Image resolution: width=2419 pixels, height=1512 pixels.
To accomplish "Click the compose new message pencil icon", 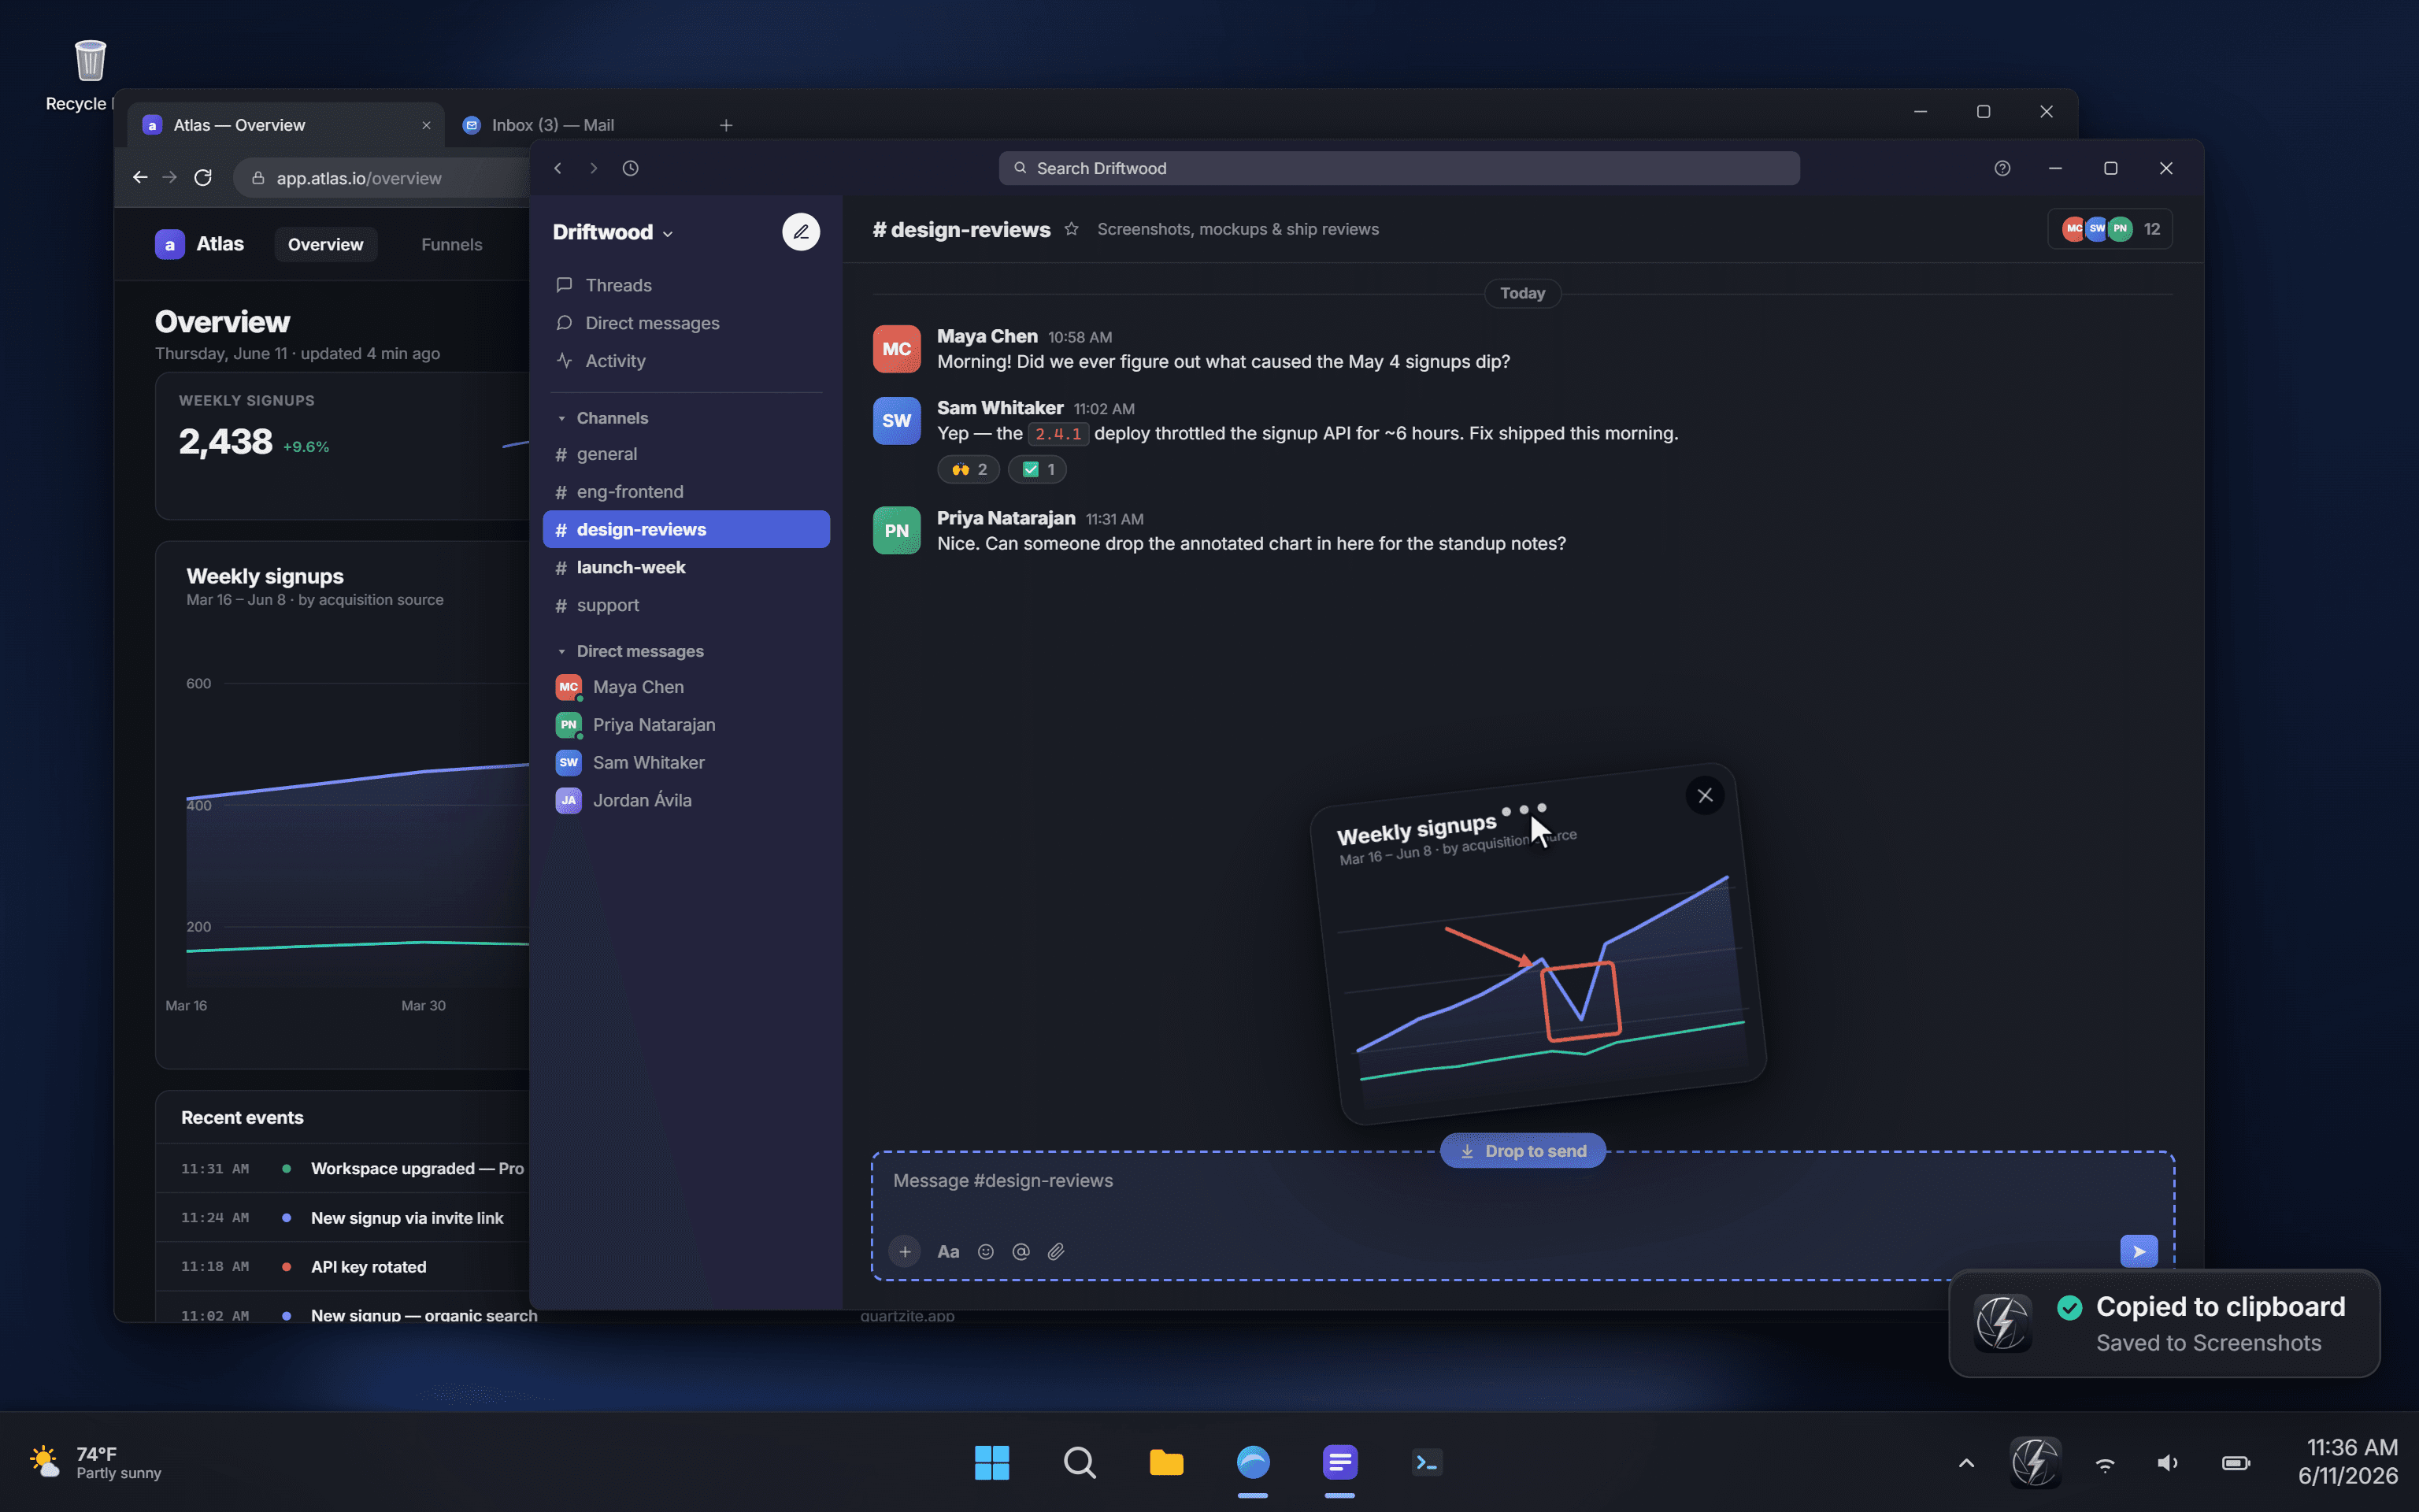I will pyautogui.click(x=801, y=232).
